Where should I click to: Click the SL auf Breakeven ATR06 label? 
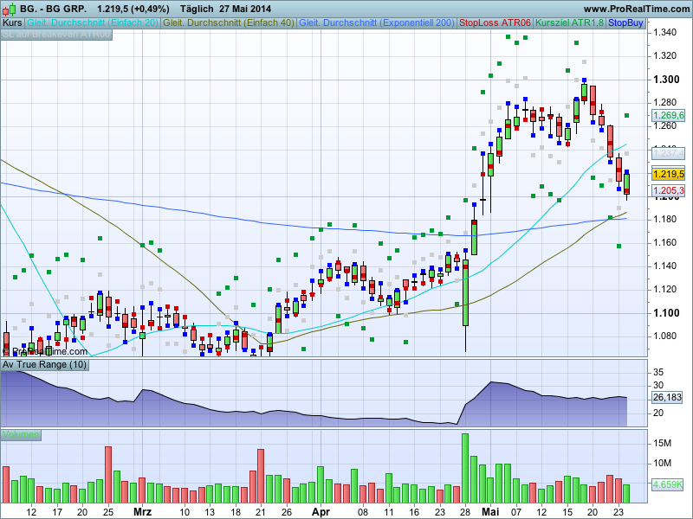(x=56, y=35)
